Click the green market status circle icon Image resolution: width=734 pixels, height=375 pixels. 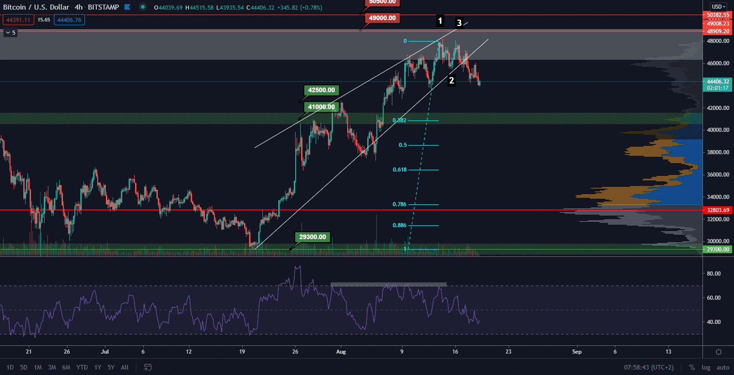point(143,7)
